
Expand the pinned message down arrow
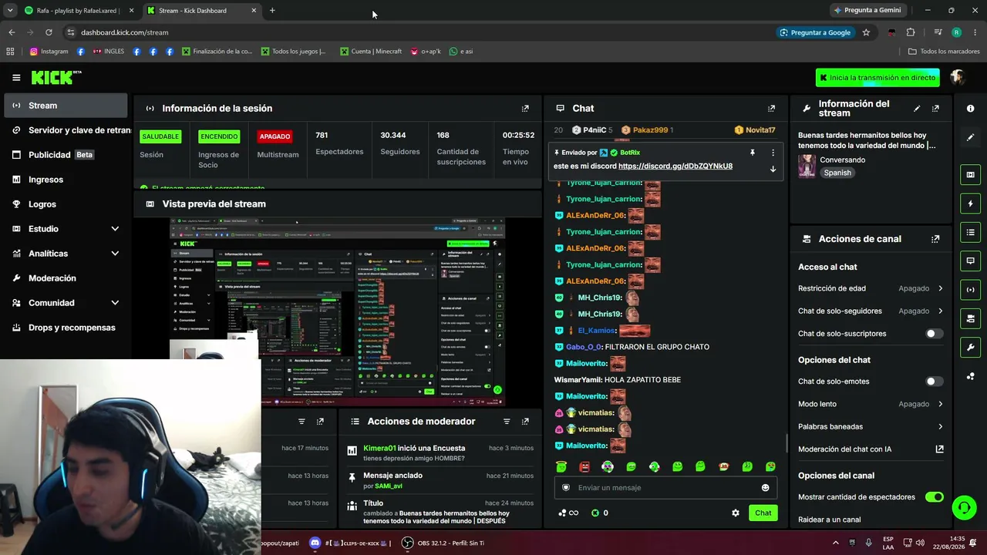[x=773, y=170]
